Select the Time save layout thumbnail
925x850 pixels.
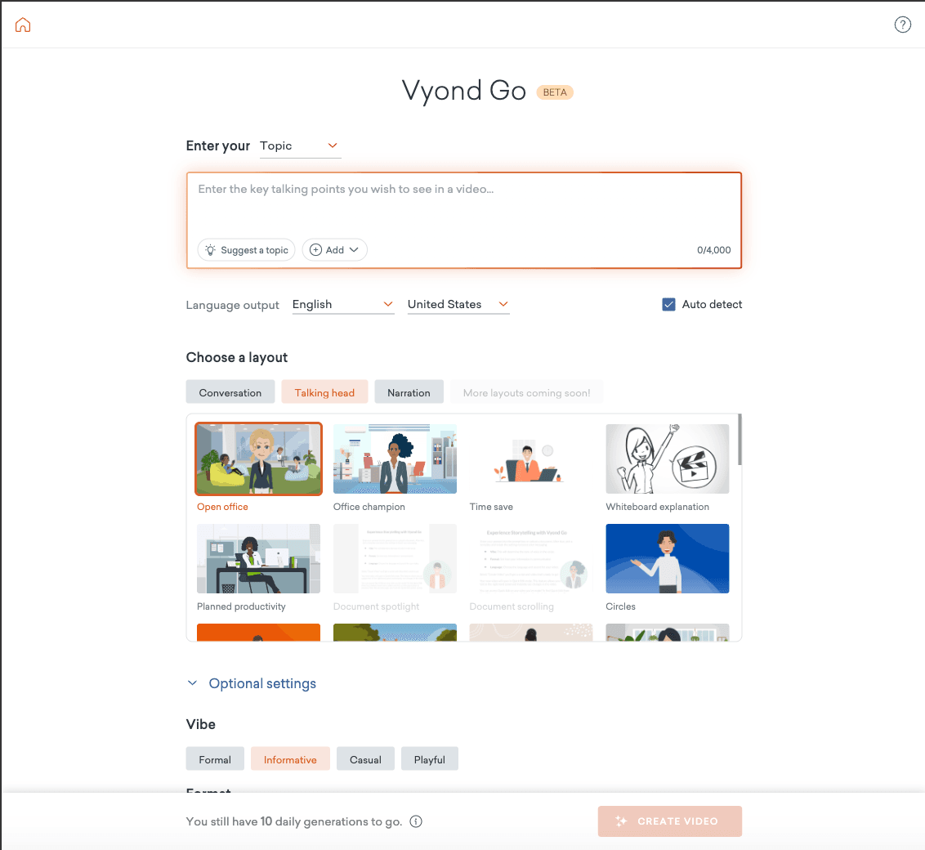531,459
